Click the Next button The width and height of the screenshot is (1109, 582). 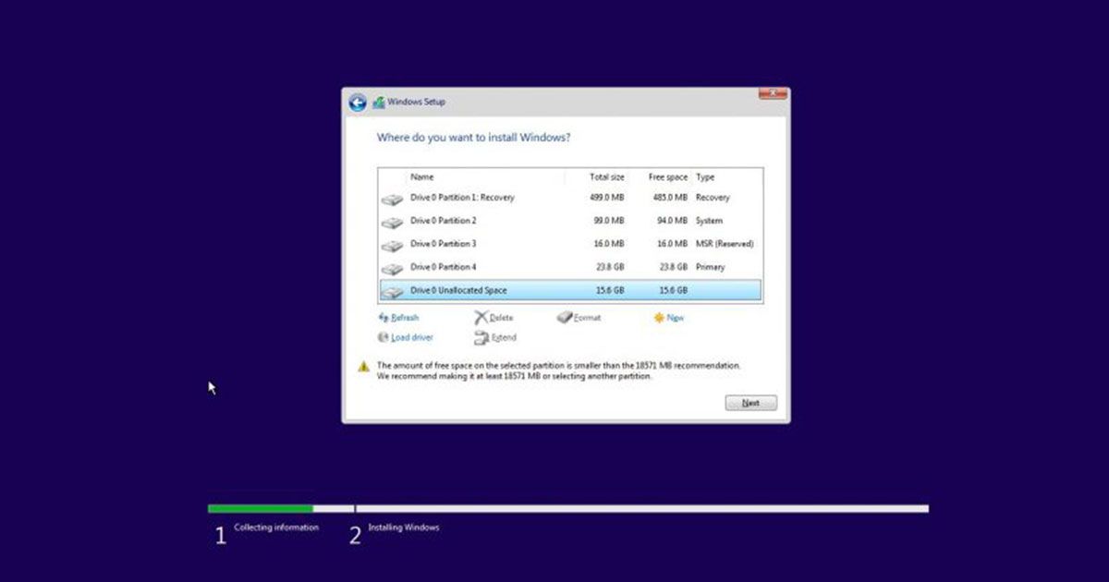point(749,403)
